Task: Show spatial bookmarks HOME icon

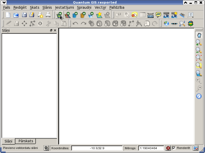Action: (166, 15)
